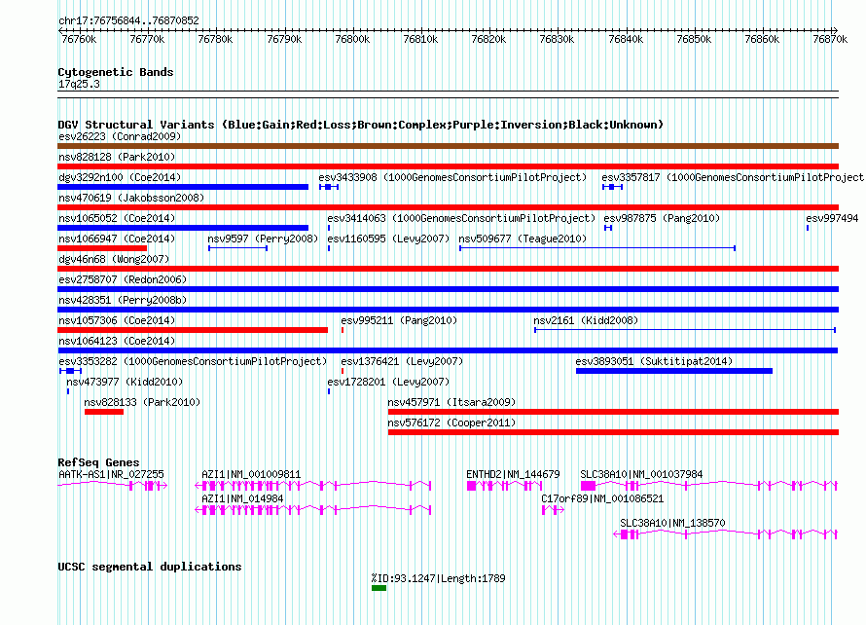The height and width of the screenshot is (625, 866).
Task: Click the esv3353282 variant label
Action: (193, 361)
